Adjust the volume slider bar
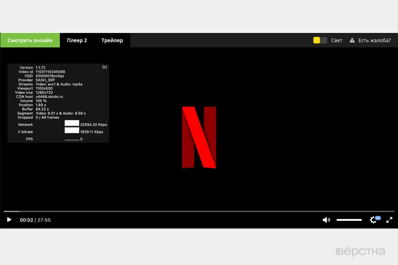Screen dimensions: 398x265 (x=349, y=220)
